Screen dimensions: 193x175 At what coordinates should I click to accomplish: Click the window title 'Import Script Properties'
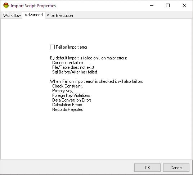(x=33, y=6)
